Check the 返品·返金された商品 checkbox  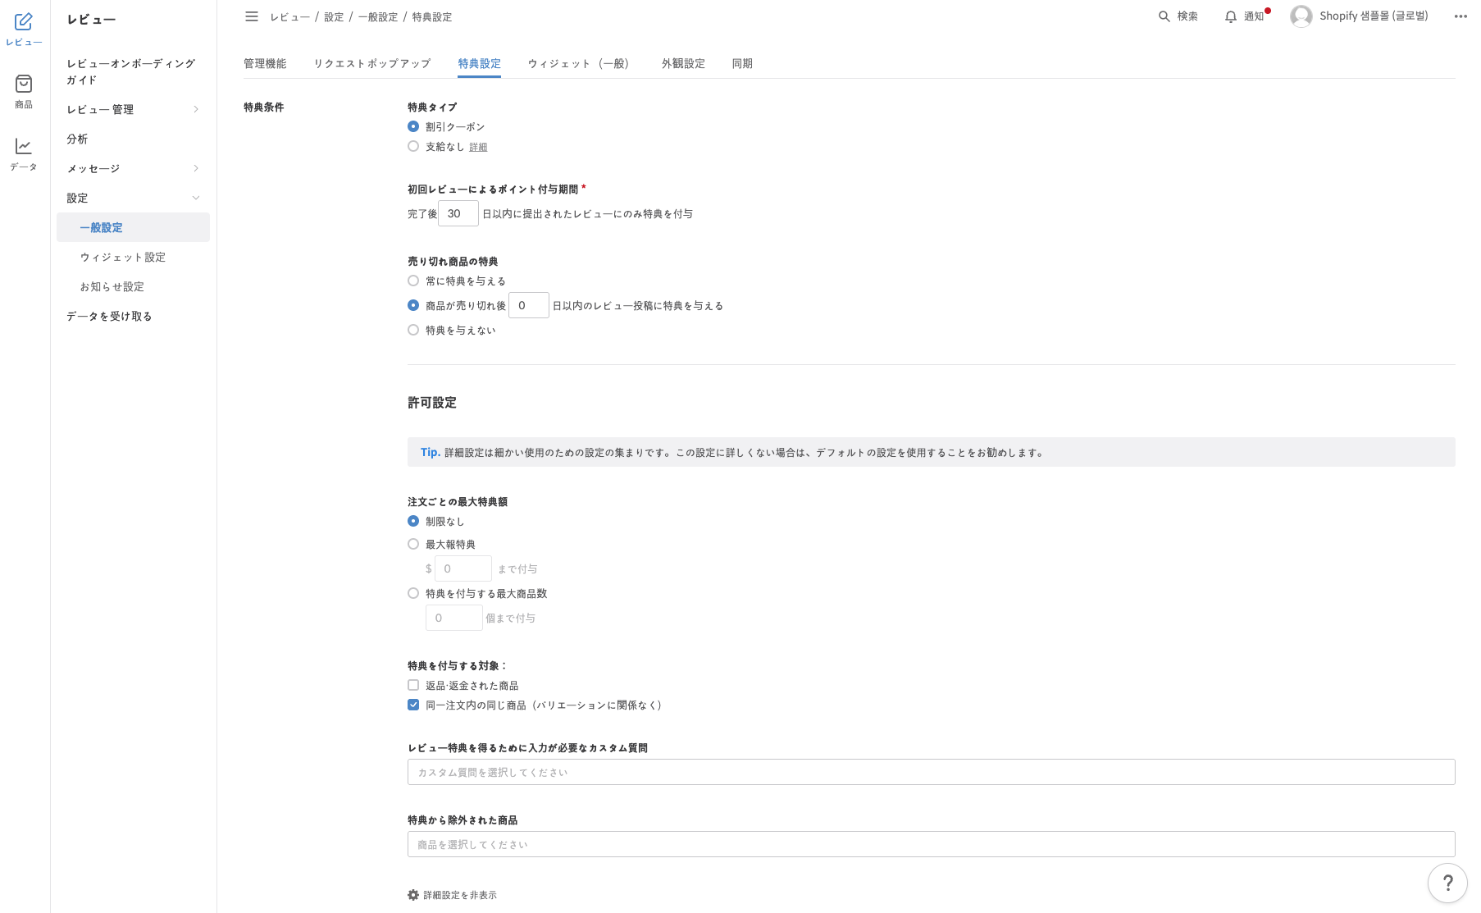(x=413, y=686)
